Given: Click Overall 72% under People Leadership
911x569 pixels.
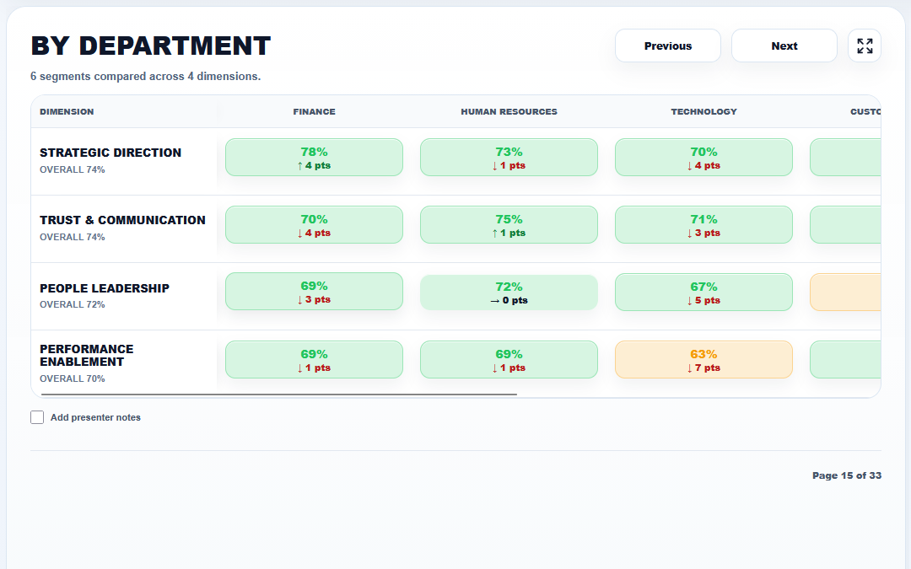Looking at the screenshot, I should coord(72,304).
